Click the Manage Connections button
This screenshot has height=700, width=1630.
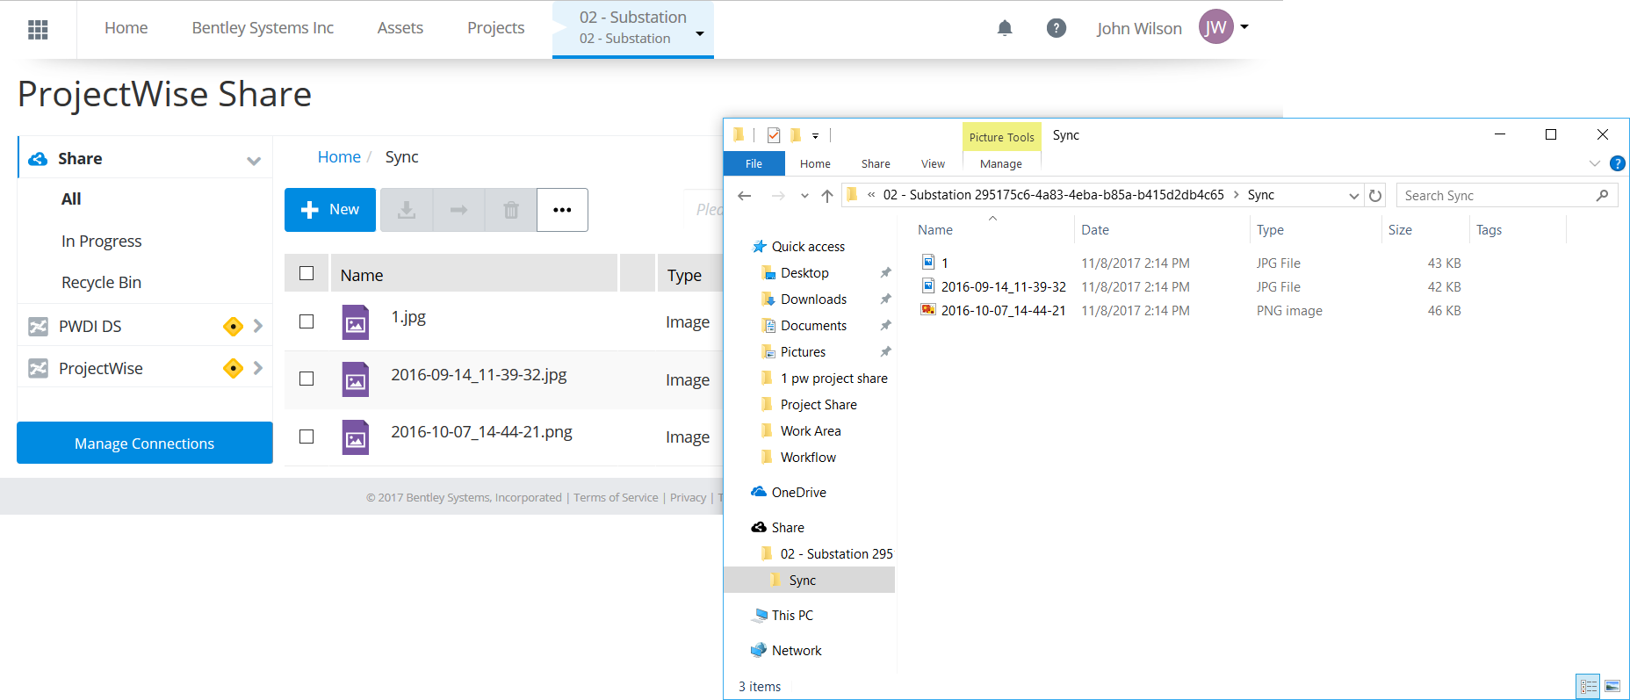[x=145, y=443]
